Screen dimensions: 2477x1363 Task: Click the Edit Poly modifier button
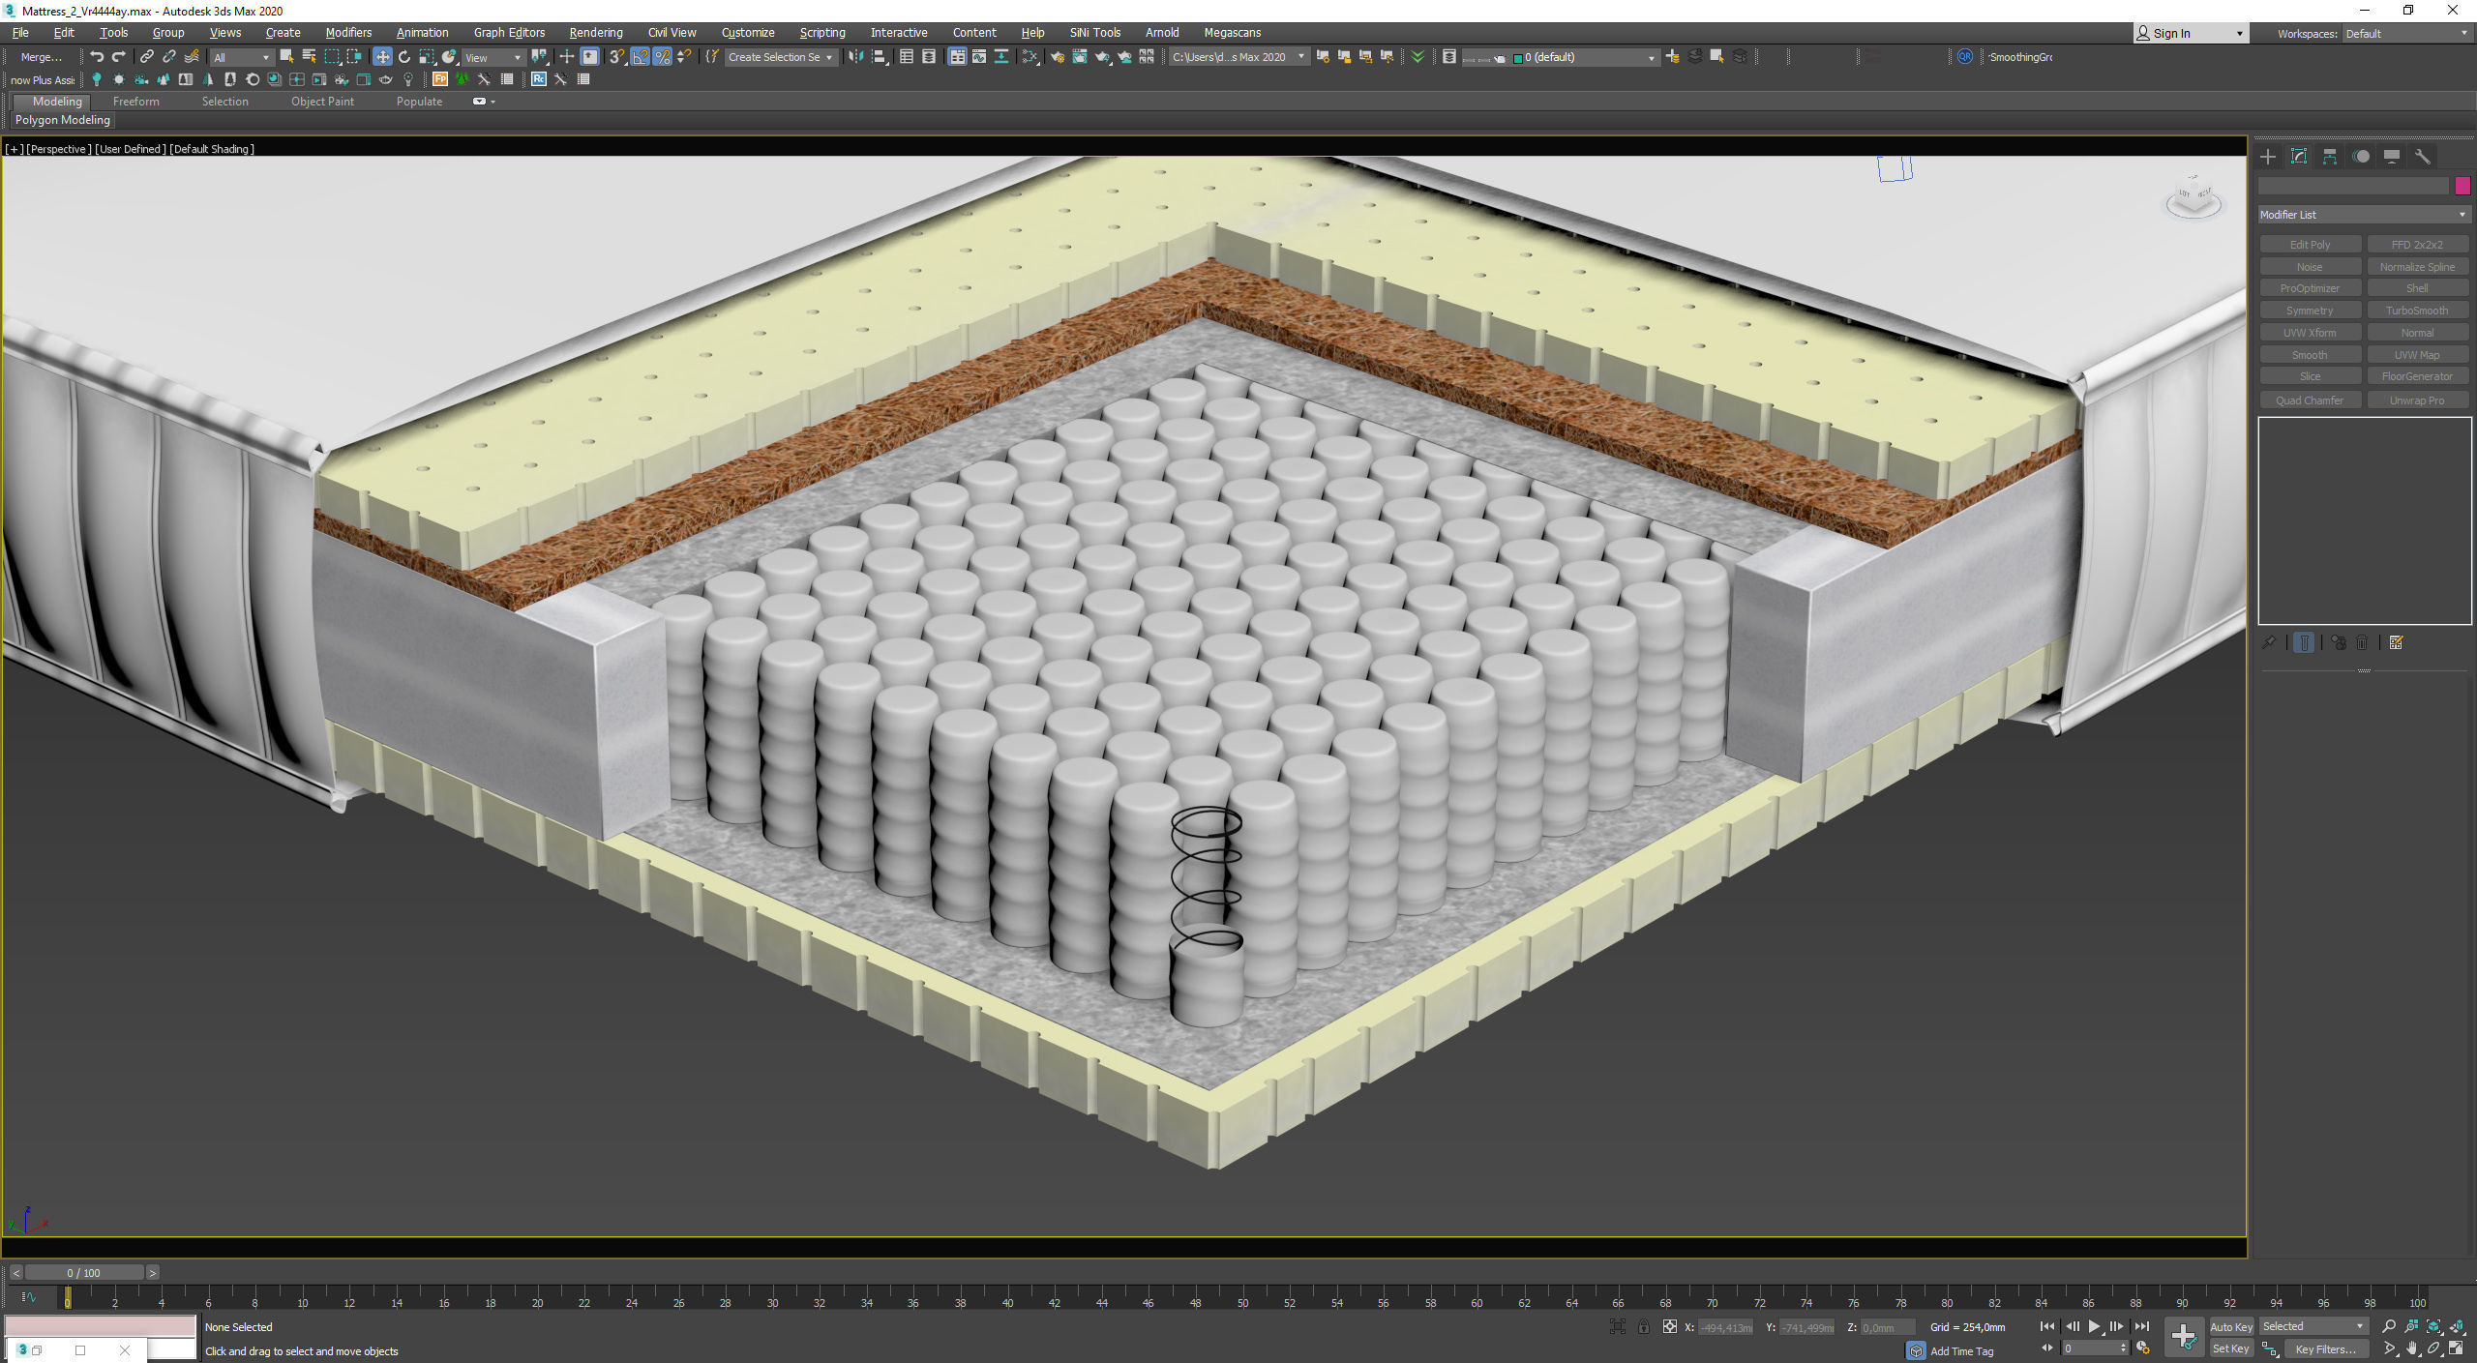tap(2310, 245)
